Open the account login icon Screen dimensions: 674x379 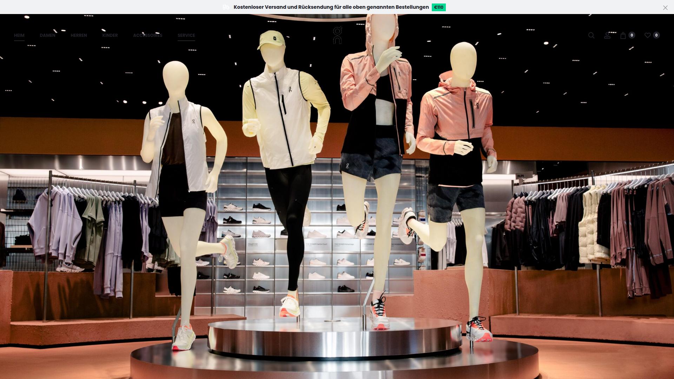point(607,35)
